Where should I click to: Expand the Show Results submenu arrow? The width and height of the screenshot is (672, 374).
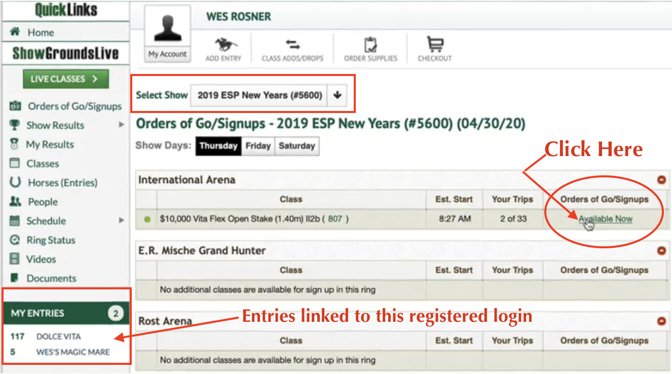tap(121, 125)
